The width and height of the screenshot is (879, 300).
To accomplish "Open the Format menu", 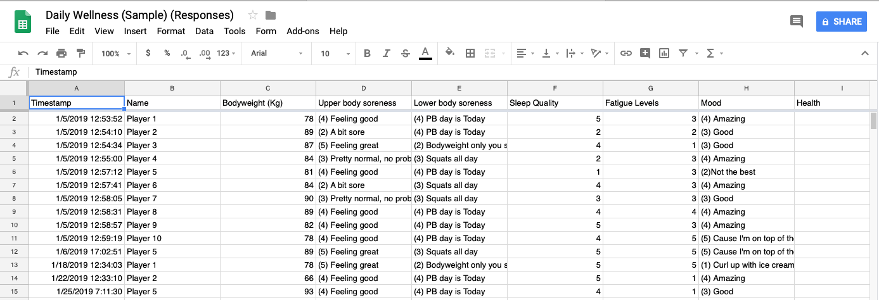I will pyautogui.click(x=171, y=31).
